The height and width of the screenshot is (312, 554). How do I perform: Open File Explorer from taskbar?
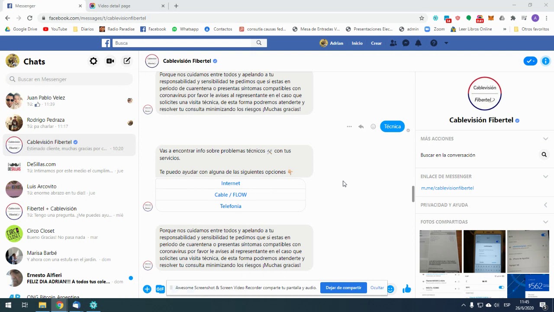click(42, 305)
